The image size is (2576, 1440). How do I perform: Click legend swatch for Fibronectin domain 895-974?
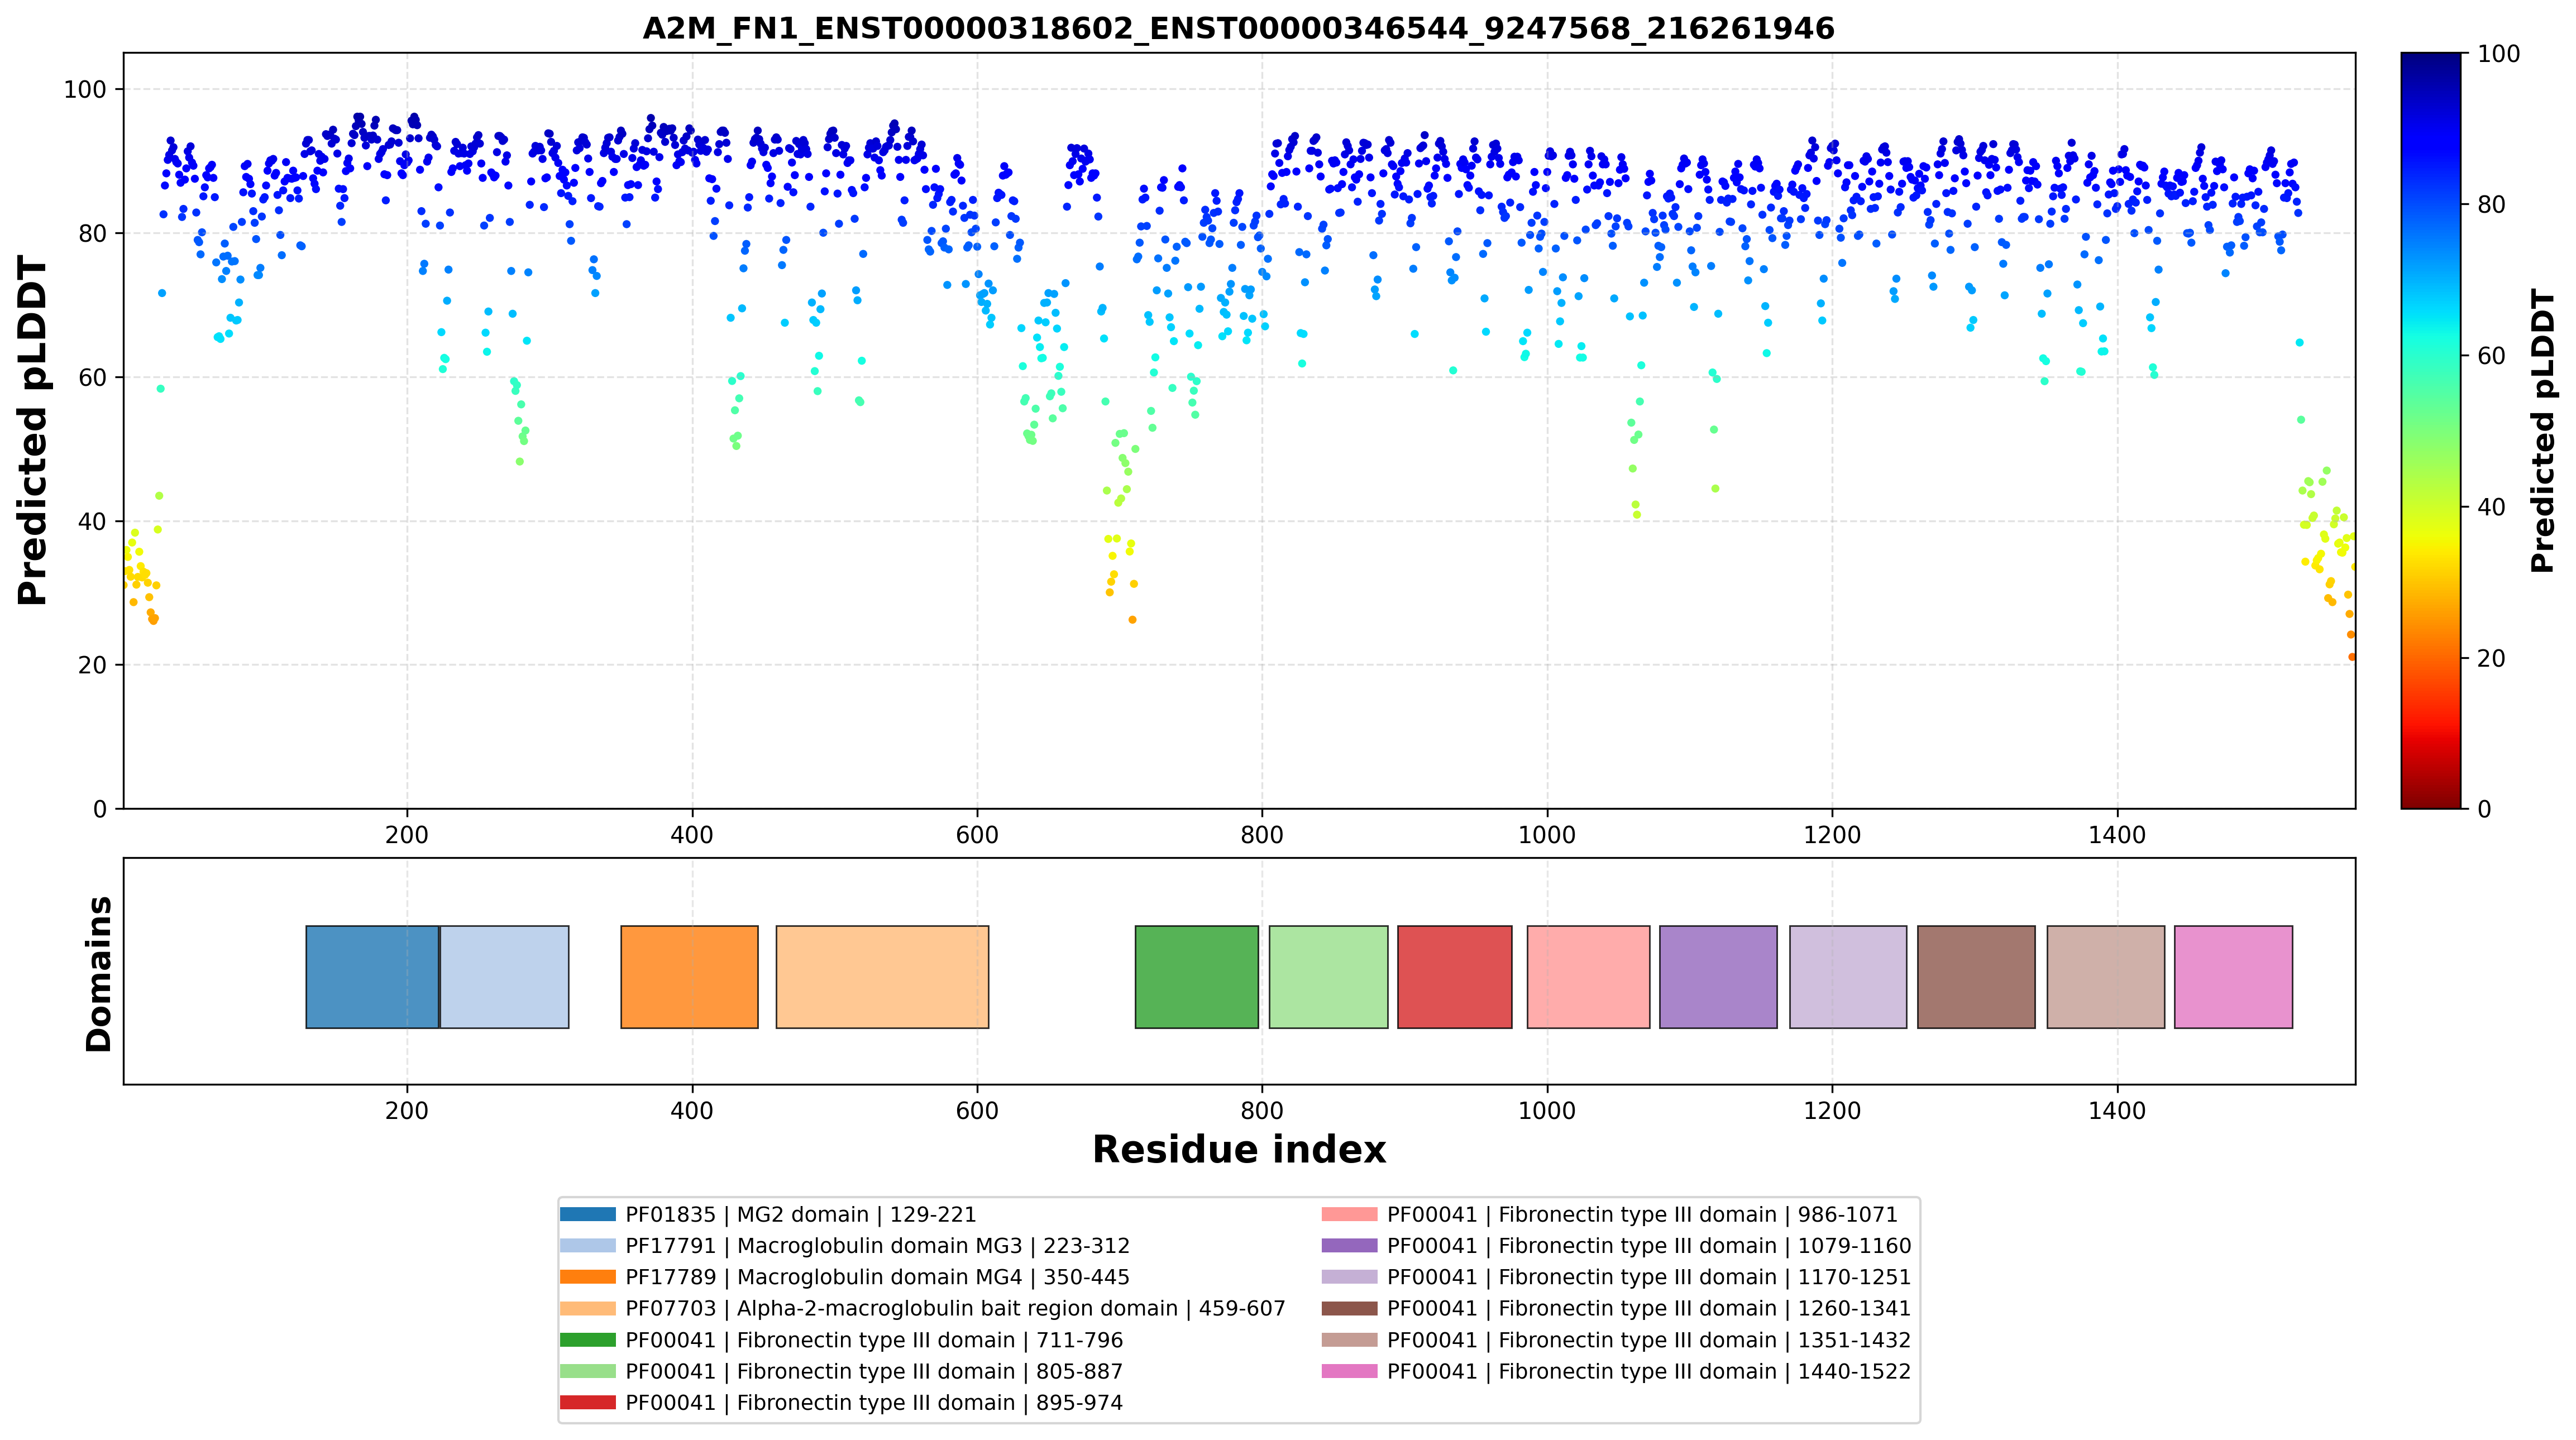(587, 1403)
